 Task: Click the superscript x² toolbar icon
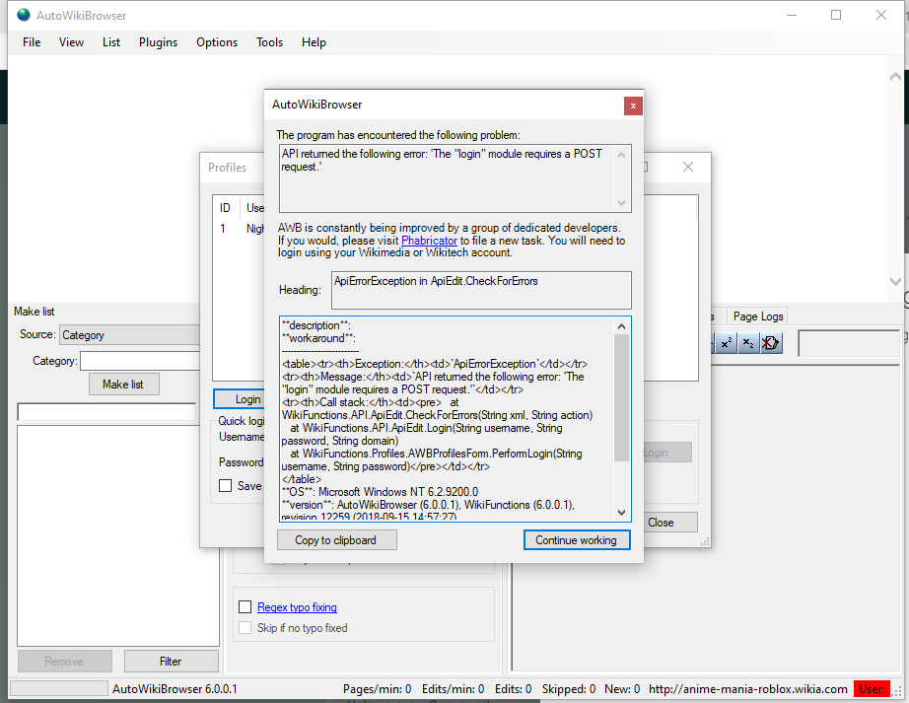727,342
